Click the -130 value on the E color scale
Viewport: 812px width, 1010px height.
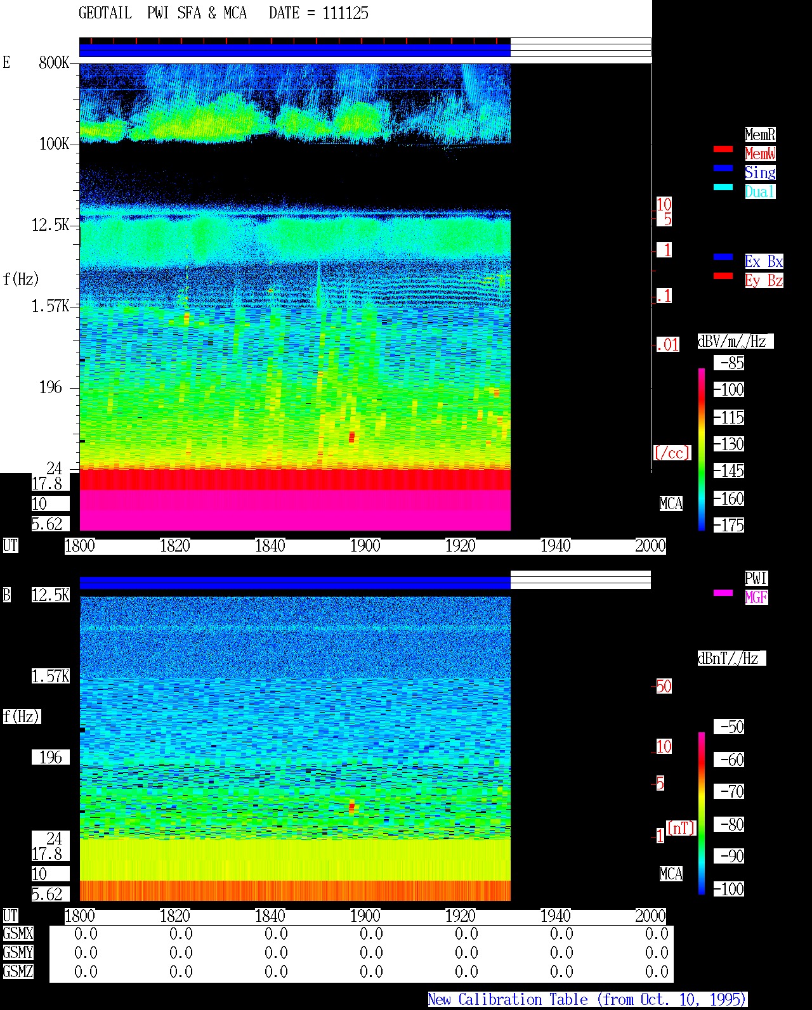click(x=729, y=444)
